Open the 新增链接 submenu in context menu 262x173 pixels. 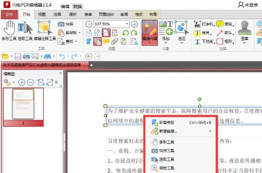181,131
